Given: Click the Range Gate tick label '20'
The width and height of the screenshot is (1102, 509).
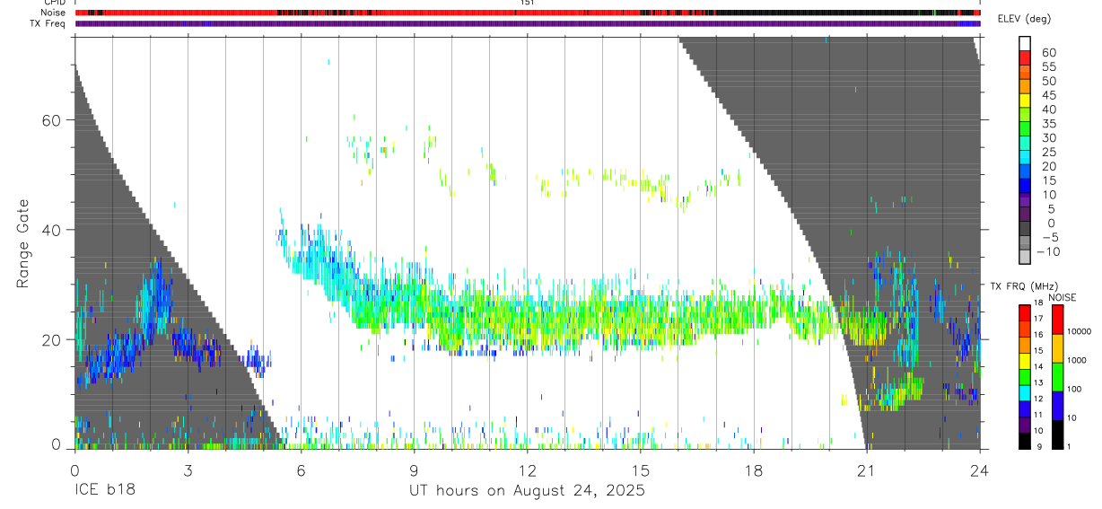Looking at the screenshot, I should 52,339.
